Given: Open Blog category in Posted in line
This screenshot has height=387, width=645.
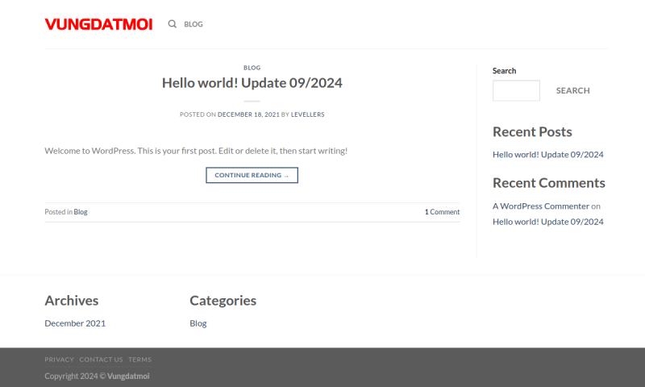Looking at the screenshot, I should pyautogui.click(x=81, y=212).
